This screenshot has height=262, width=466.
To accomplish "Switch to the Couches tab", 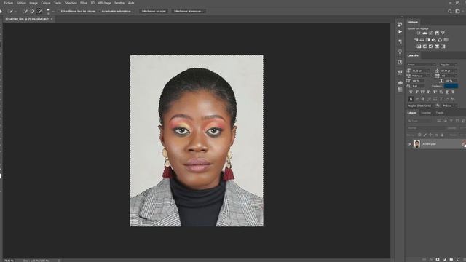I will point(425,113).
